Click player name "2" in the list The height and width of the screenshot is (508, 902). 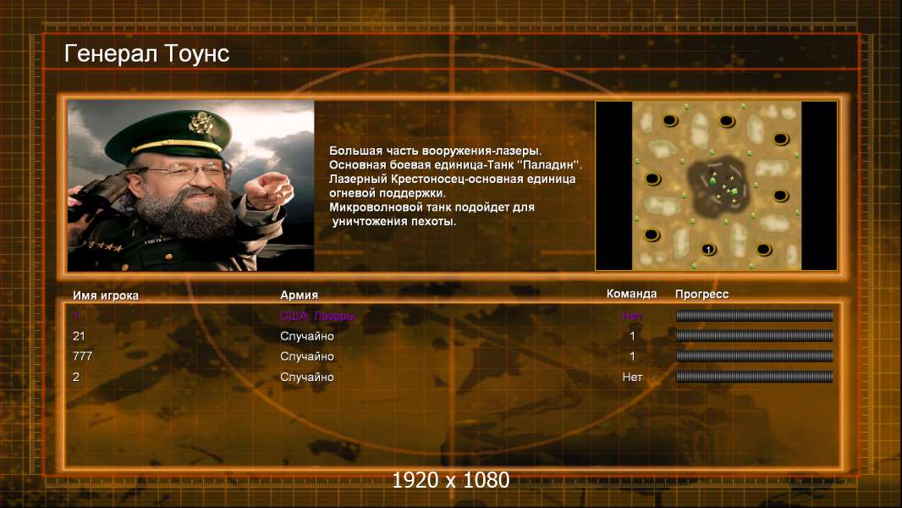click(76, 377)
